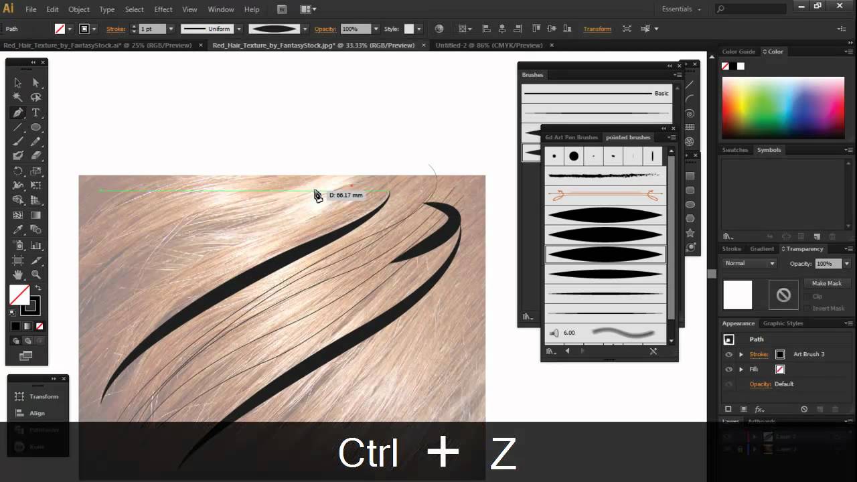Screen dimensions: 857x482
Task: Open the Object menu
Action: [x=79, y=9]
